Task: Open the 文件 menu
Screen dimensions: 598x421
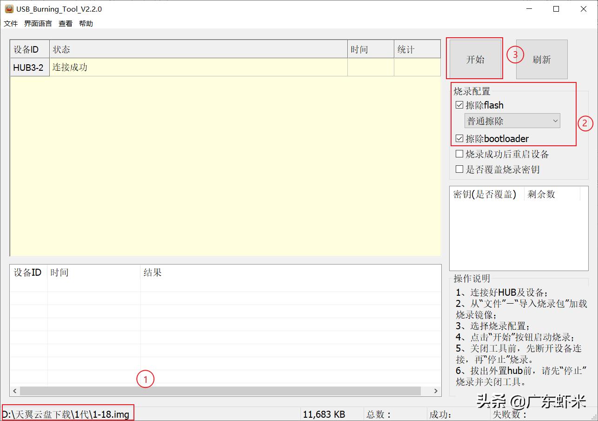Action: pos(10,23)
